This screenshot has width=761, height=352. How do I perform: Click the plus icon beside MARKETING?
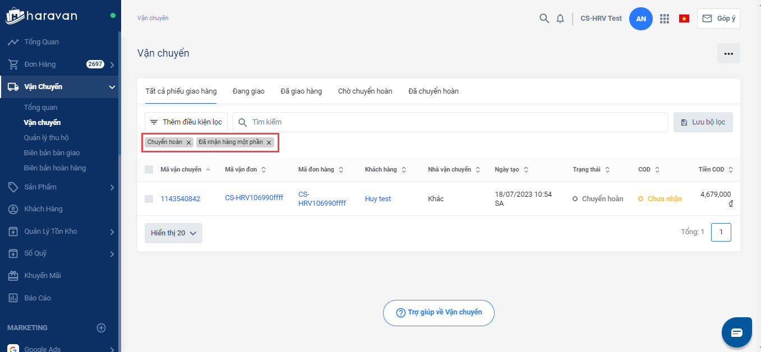(101, 328)
